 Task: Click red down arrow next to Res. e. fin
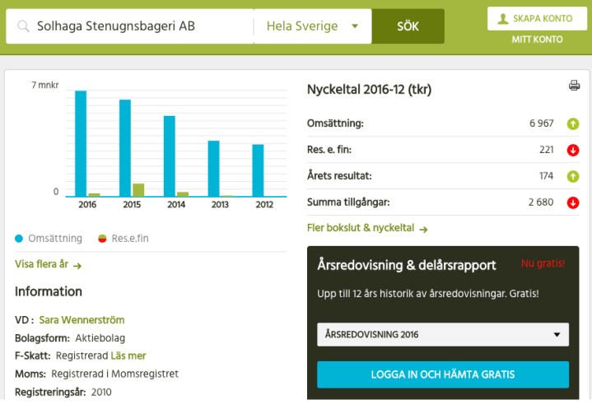573,150
